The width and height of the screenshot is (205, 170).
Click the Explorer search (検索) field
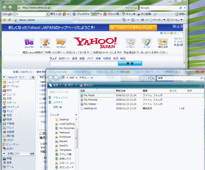178,78
